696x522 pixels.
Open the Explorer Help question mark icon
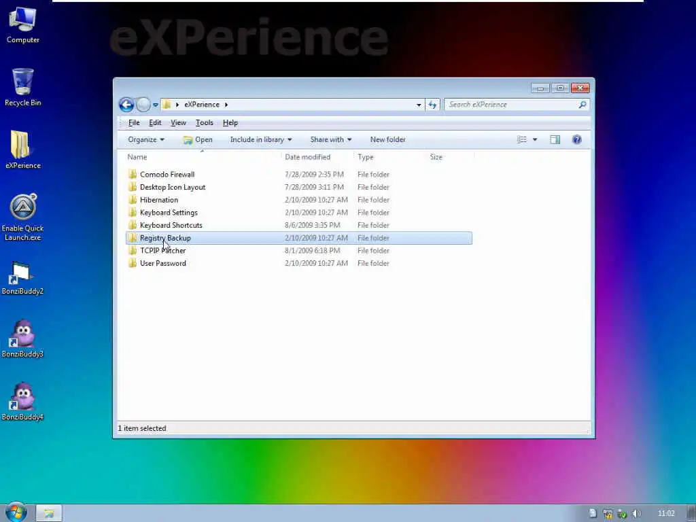(x=576, y=140)
